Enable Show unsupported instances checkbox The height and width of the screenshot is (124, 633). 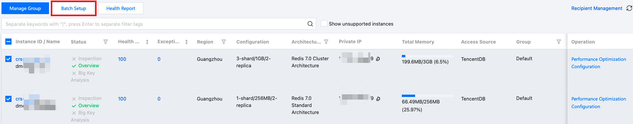(324, 24)
